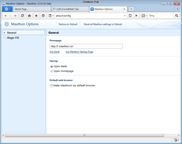Open the tab list dropdown arrow

point(177,9)
